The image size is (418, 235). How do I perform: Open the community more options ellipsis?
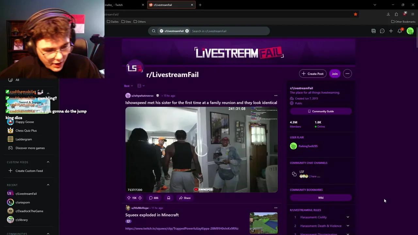coord(347,74)
